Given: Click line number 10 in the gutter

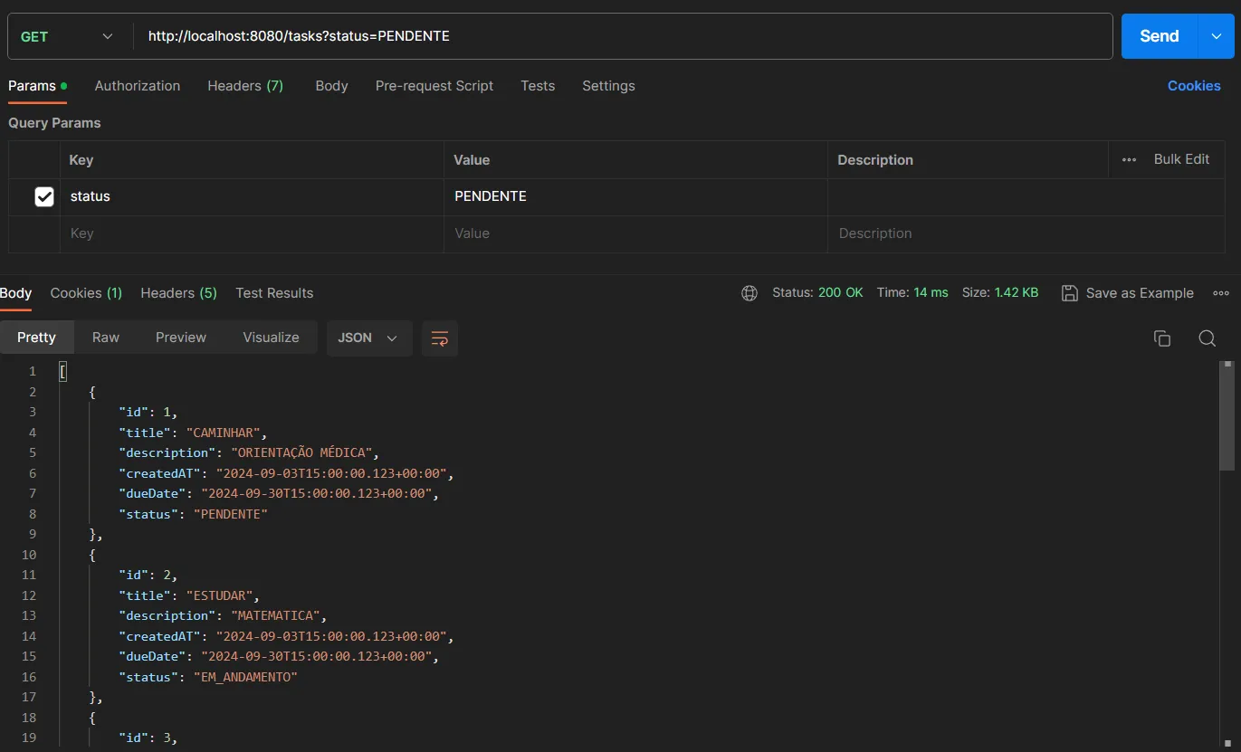Looking at the screenshot, I should coord(28,555).
